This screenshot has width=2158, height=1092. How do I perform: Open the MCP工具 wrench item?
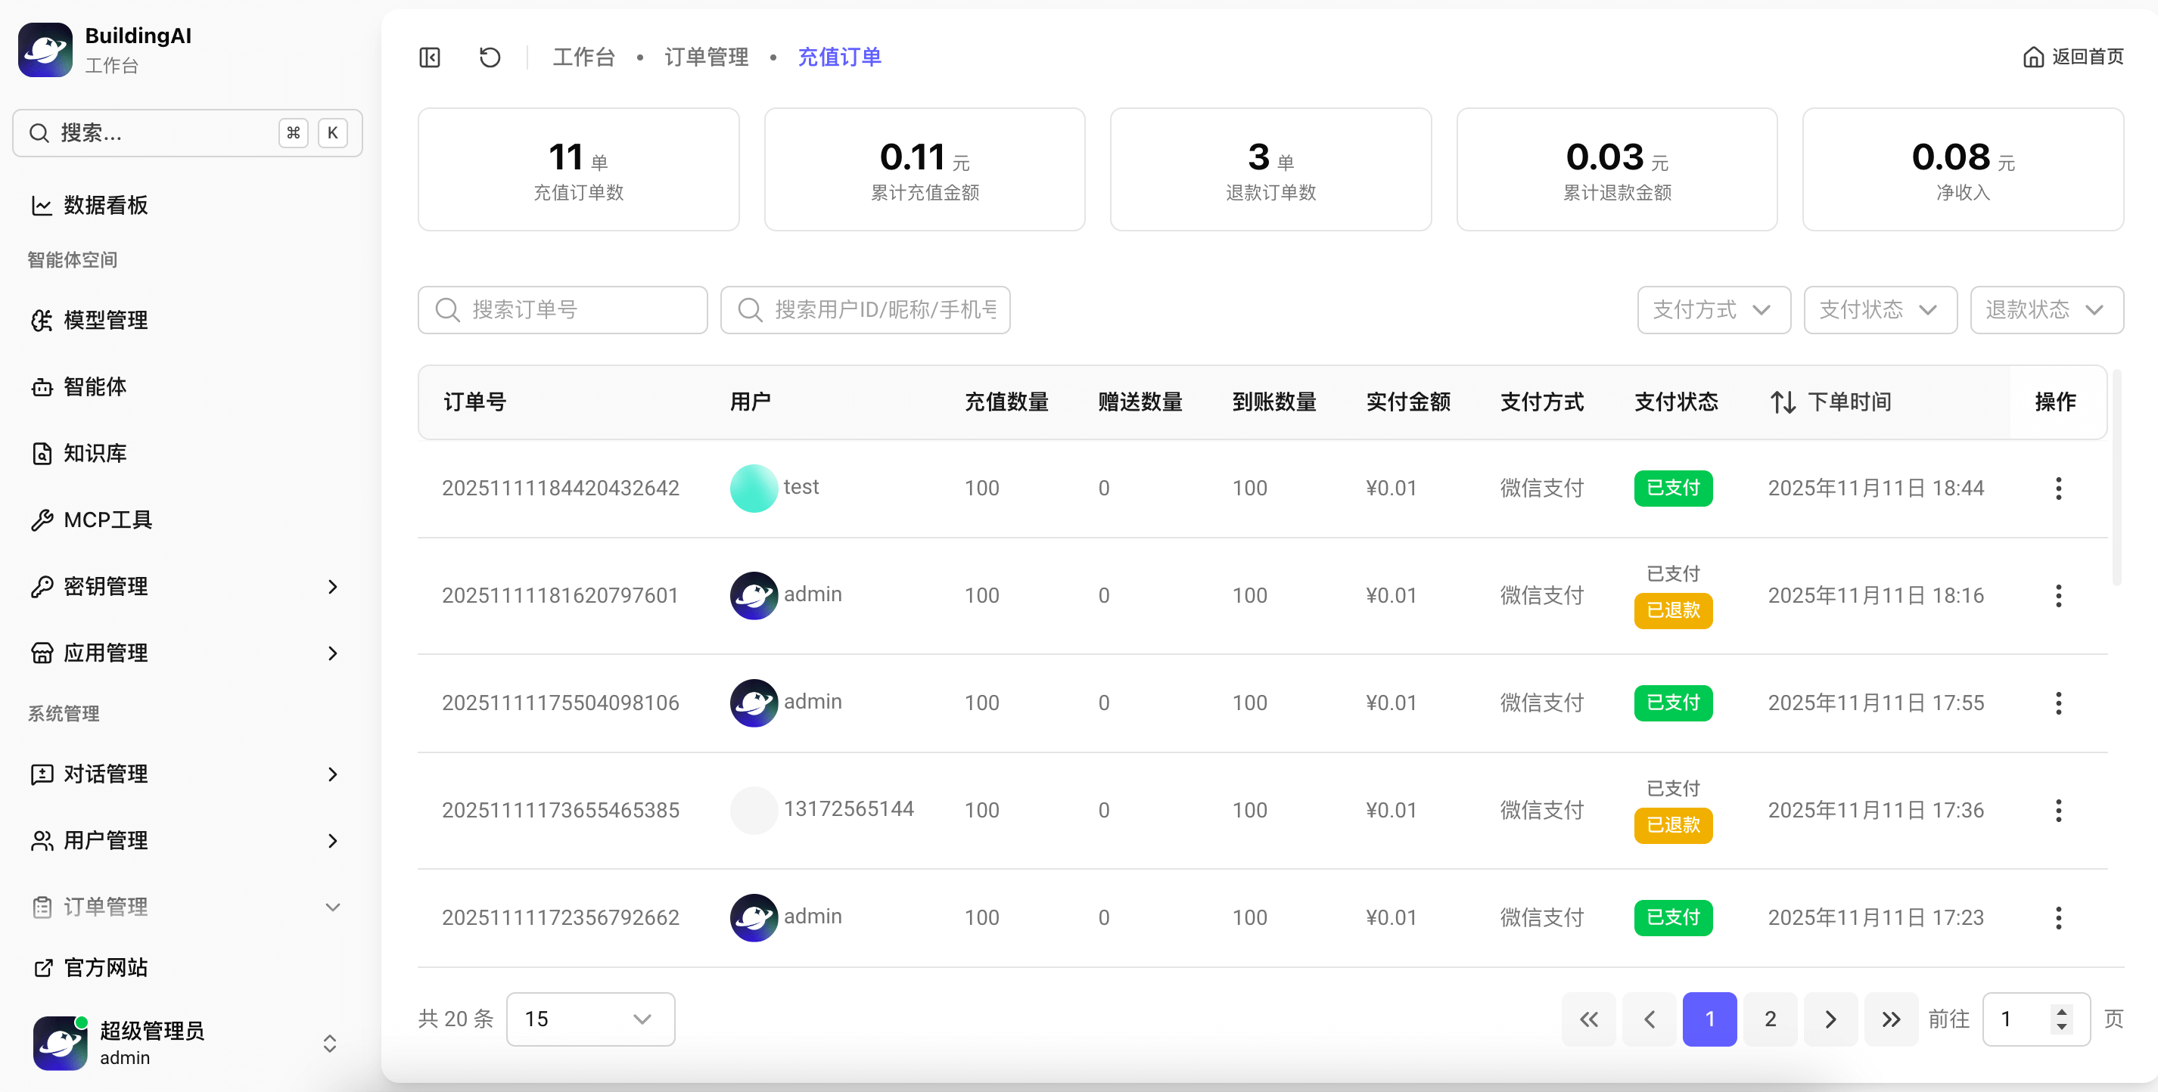tap(107, 520)
